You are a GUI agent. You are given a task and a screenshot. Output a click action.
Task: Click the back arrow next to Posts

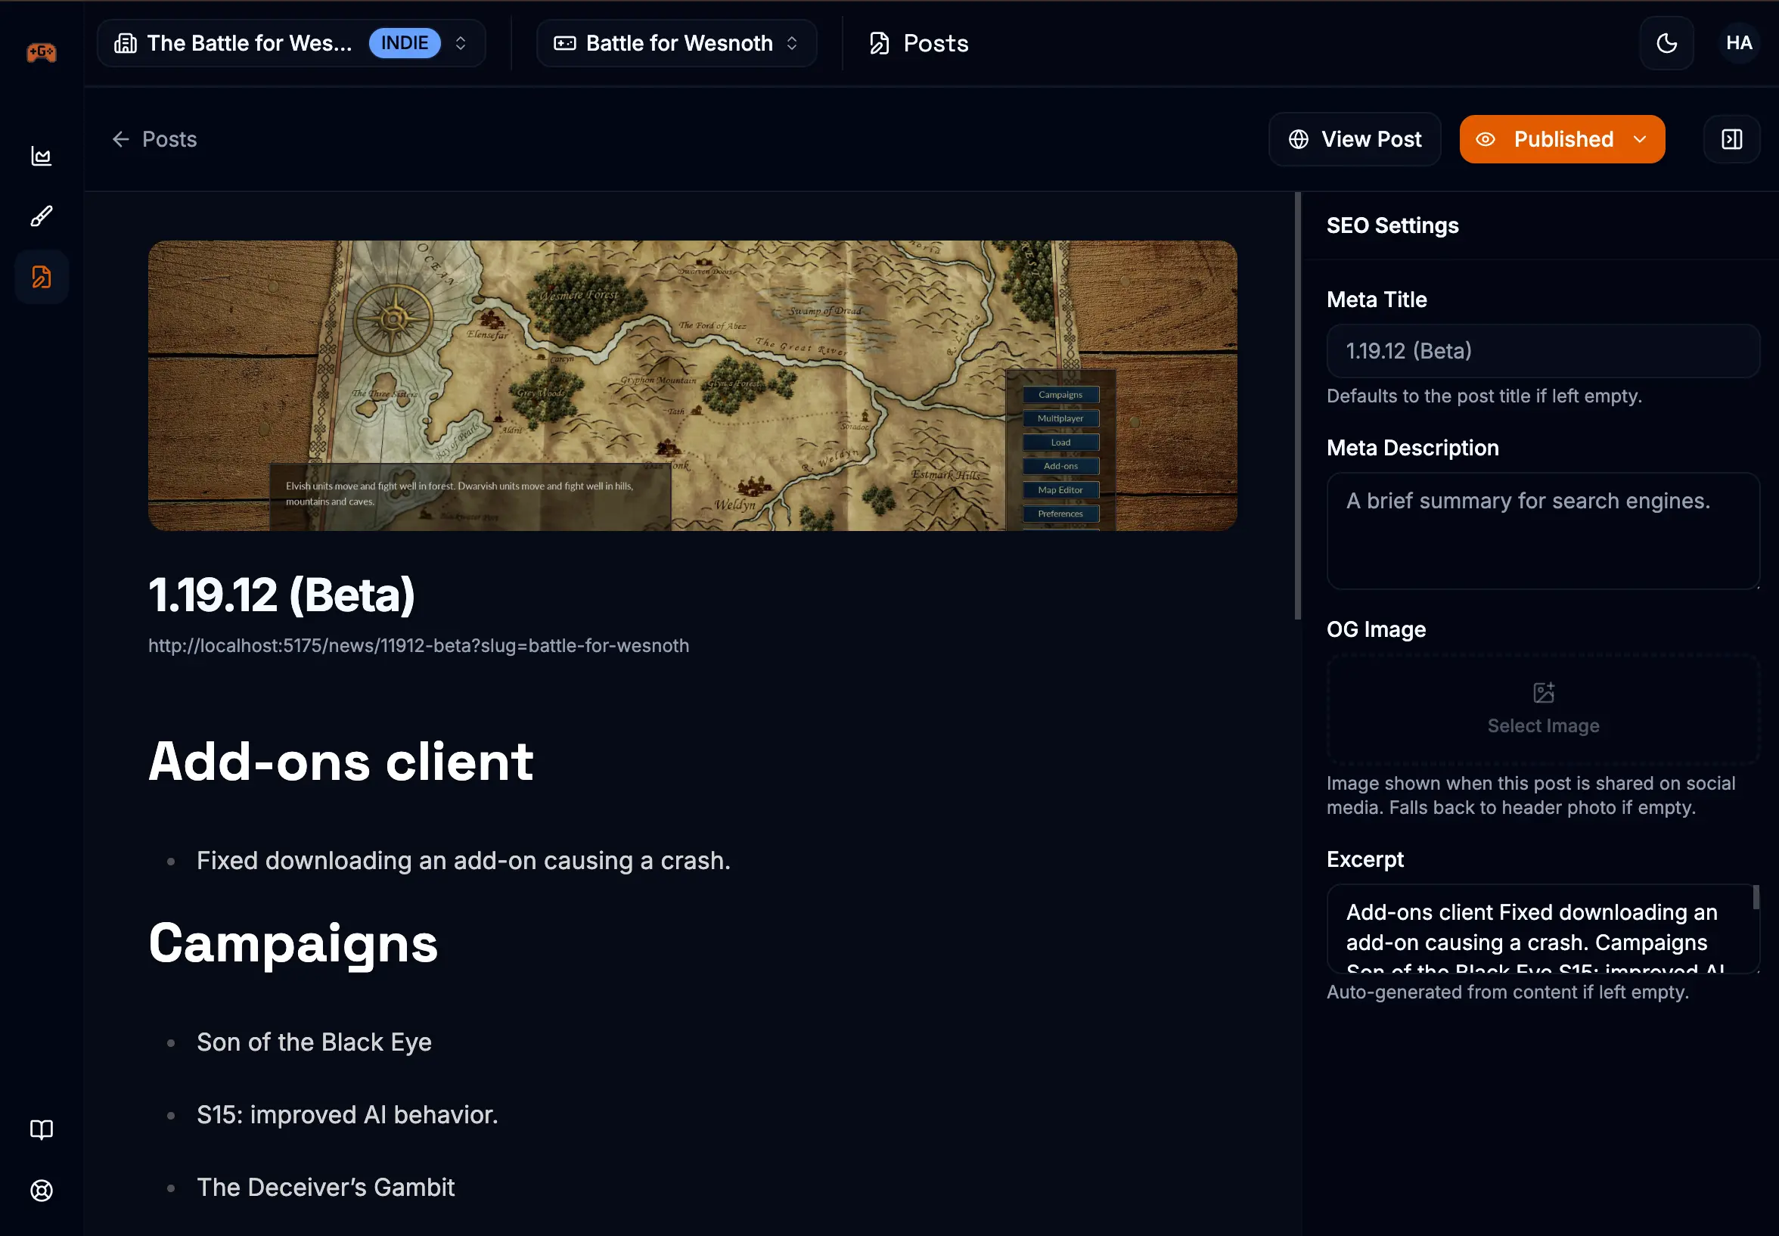[122, 139]
